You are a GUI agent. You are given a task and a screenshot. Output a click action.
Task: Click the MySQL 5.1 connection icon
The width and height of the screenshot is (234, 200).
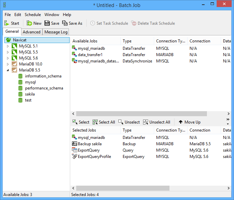point(14,46)
